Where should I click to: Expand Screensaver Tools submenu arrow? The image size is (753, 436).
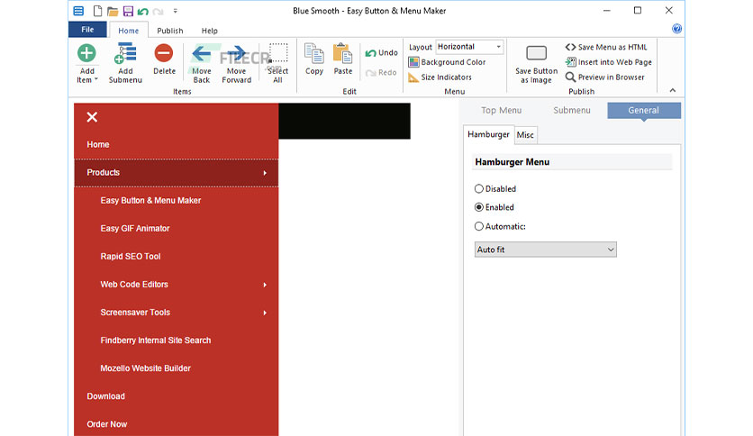click(265, 313)
